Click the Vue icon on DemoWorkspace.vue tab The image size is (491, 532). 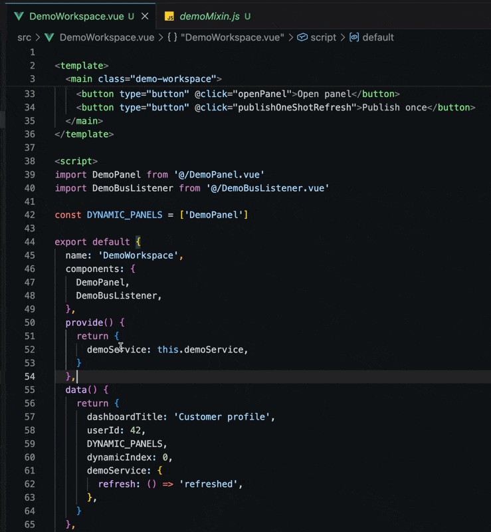point(19,16)
